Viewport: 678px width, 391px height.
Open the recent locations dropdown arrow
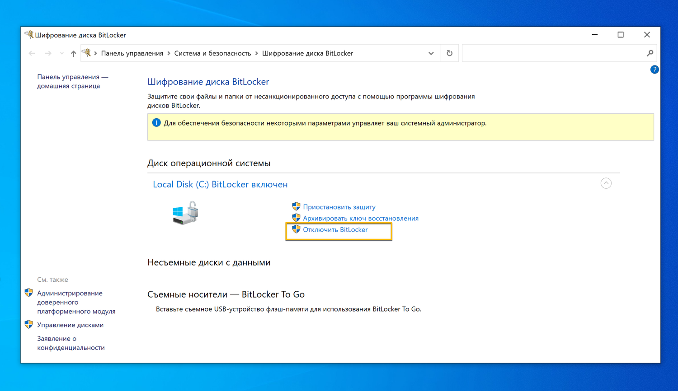[x=62, y=53]
